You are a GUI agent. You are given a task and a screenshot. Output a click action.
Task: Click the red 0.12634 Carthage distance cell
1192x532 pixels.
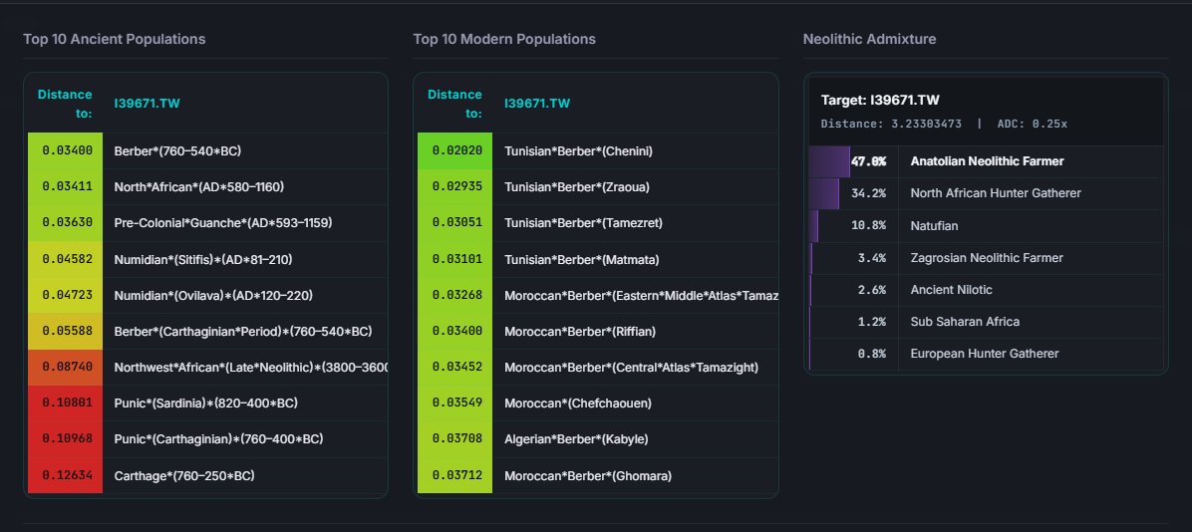(66, 476)
